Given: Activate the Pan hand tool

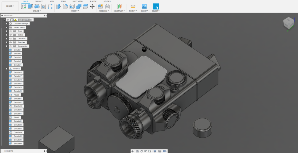Looking at the screenshot, I should [x=142, y=151].
